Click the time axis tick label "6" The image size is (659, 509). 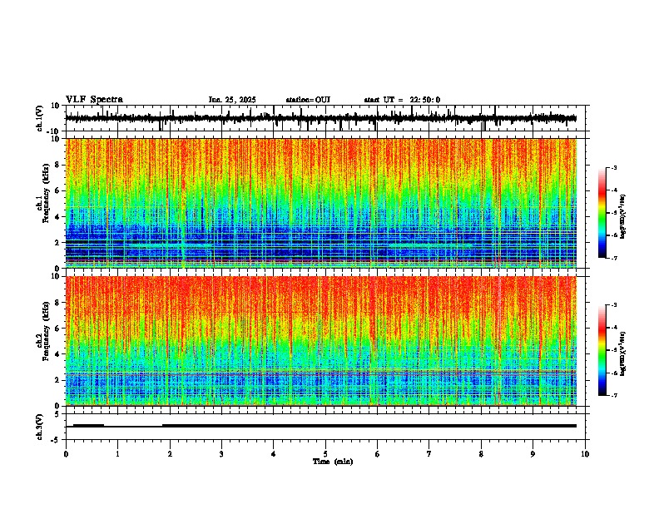(378, 454)
